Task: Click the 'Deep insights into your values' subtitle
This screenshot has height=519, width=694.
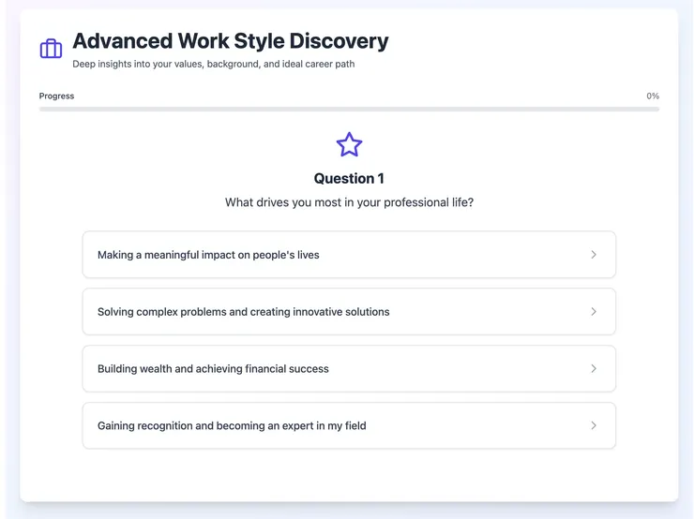Action: coord(214,65)
